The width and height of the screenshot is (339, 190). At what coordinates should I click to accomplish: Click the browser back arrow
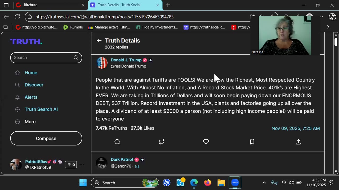point(6,17)
